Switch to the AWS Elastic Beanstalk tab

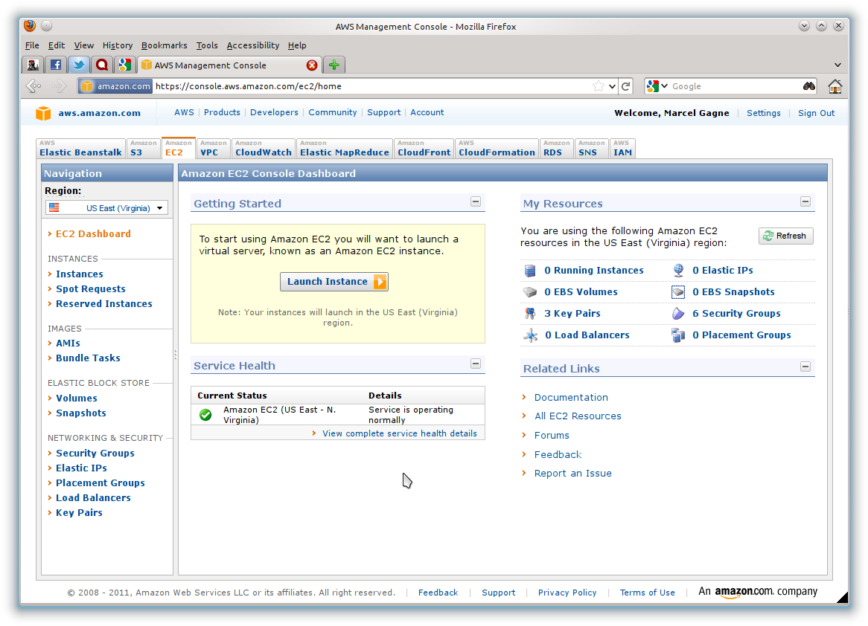pos(80,148)
